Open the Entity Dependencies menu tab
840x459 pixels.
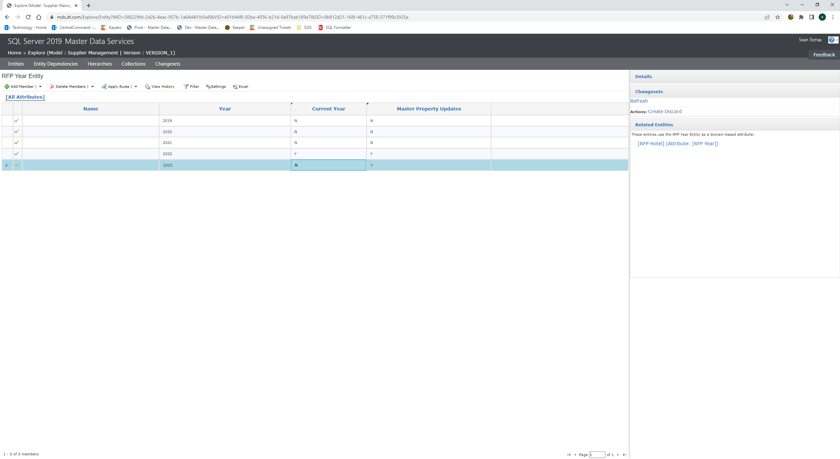[56, 64]
